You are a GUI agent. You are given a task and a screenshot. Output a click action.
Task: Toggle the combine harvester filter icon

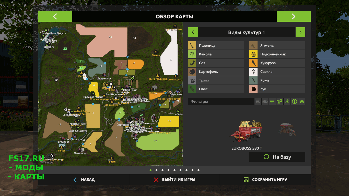265,101
